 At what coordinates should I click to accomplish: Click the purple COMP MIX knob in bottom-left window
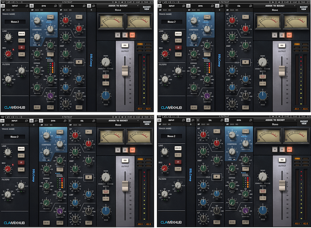coord(60,211)
